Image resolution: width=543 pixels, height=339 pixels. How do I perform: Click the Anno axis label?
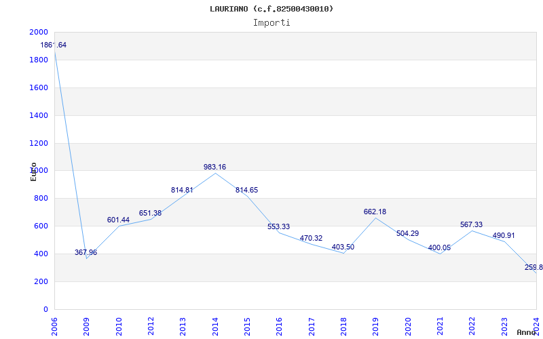coord(527,332)
